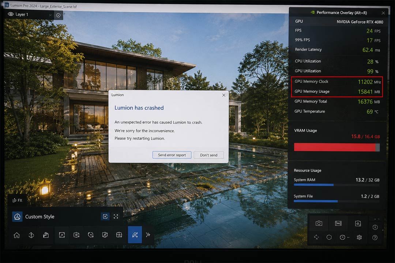Click the System File usage bar
This screenshot has height=263, width=395.
tap(336, 201)
